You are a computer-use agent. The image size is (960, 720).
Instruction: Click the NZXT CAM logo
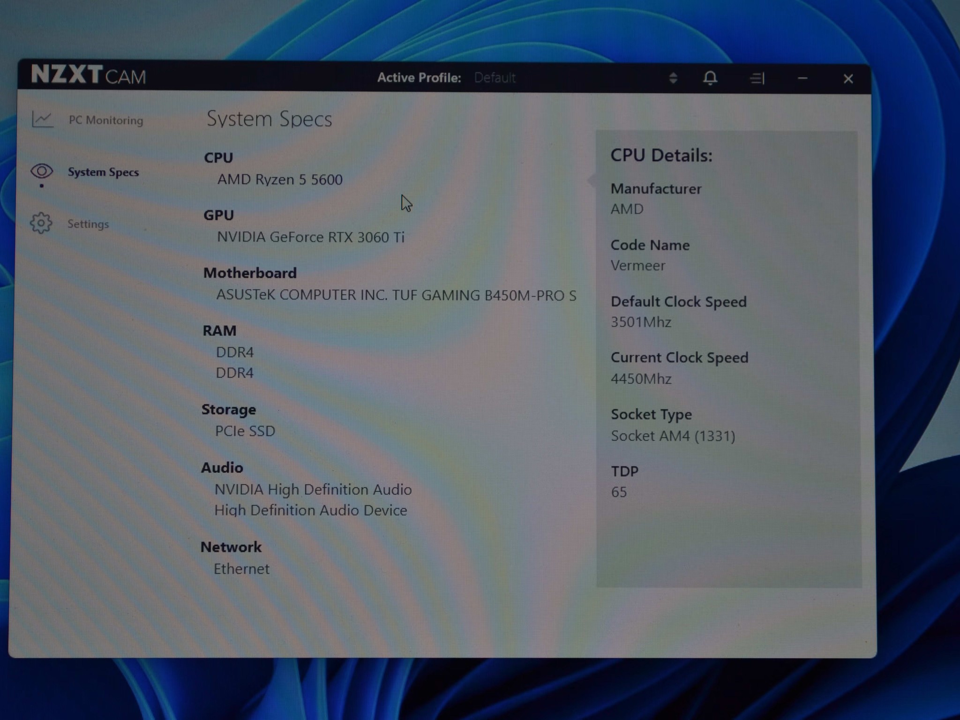(89, 75)
